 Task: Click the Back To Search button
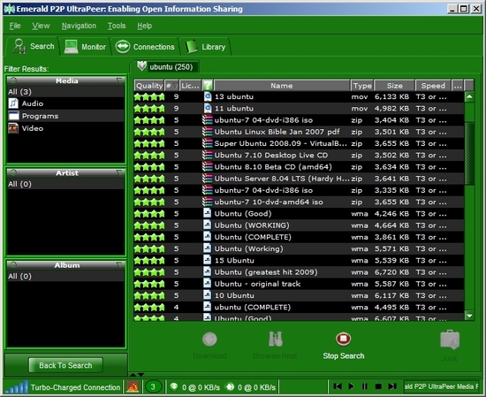pos(65,365)
